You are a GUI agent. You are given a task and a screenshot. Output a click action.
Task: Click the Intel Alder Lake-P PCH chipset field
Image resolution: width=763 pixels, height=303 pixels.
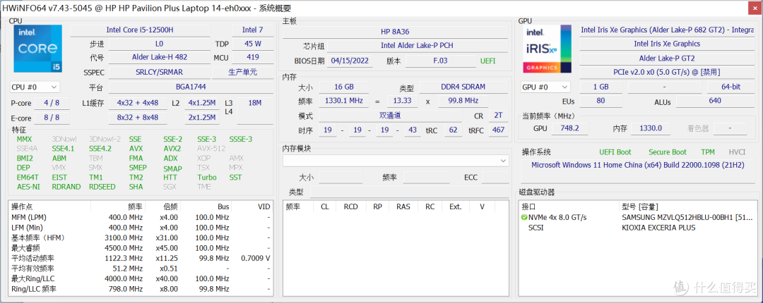tap(418, 46)
